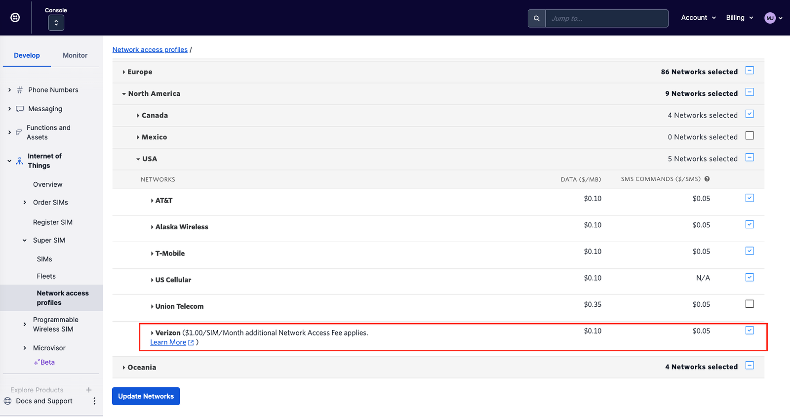Open the Fleets page

pyautogui.click(x=46, y=276)
